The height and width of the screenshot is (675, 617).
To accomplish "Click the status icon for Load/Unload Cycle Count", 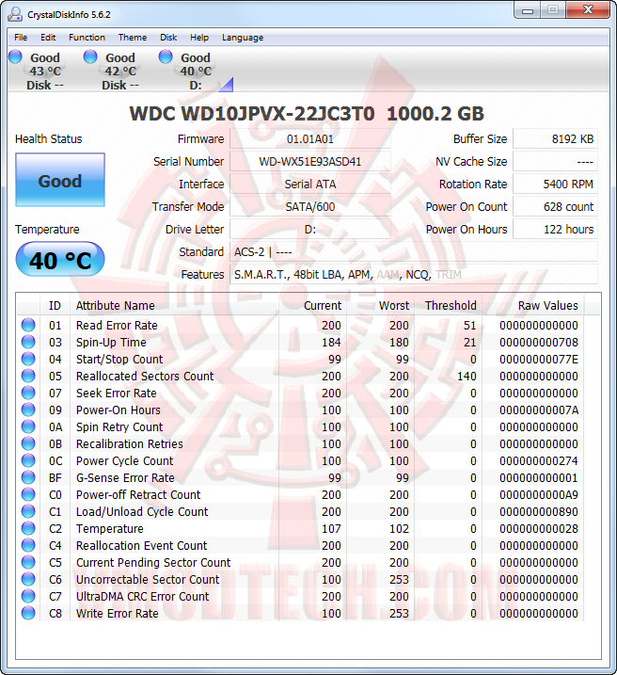I will [x=28, y=511].
